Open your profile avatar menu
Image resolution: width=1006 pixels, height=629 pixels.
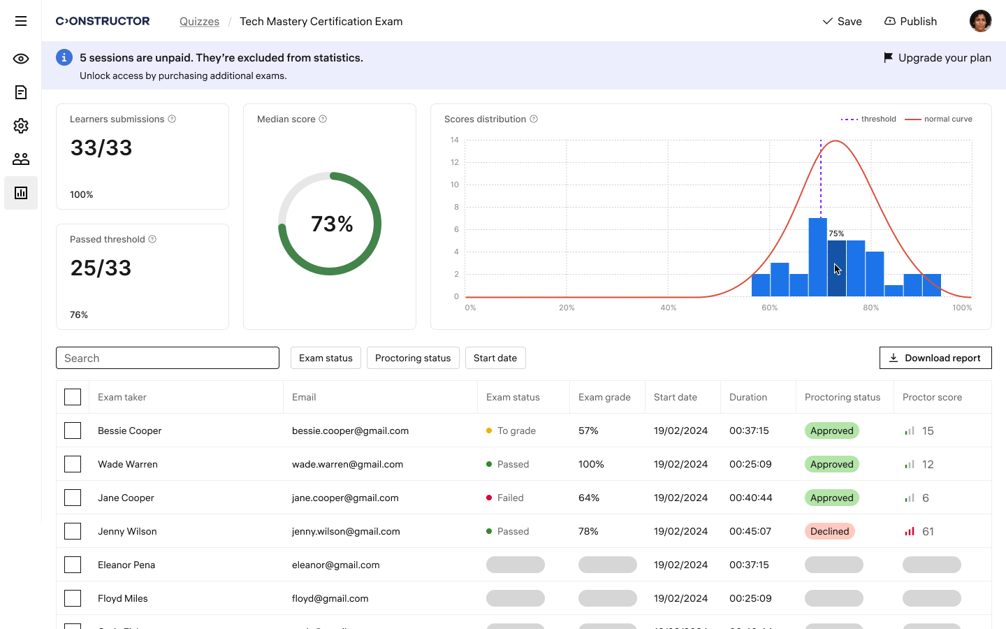coord(980,21)
